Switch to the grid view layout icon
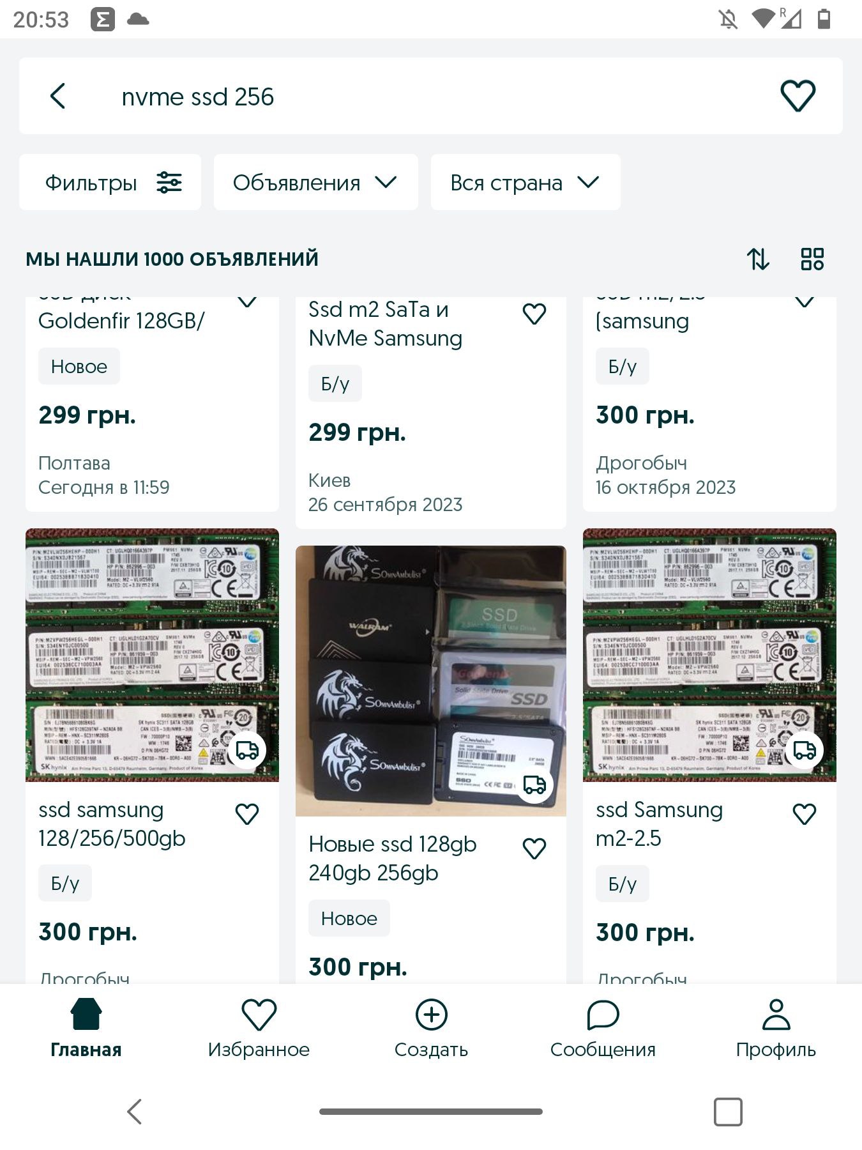Viewport: 862px width, 1150px height. pyautogui.click(x=812, y=259)
